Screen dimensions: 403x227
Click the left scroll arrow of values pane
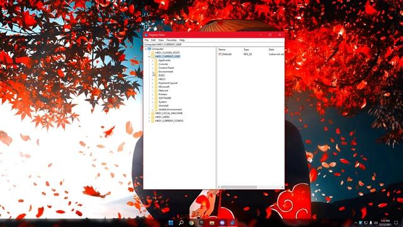point(219,187)
